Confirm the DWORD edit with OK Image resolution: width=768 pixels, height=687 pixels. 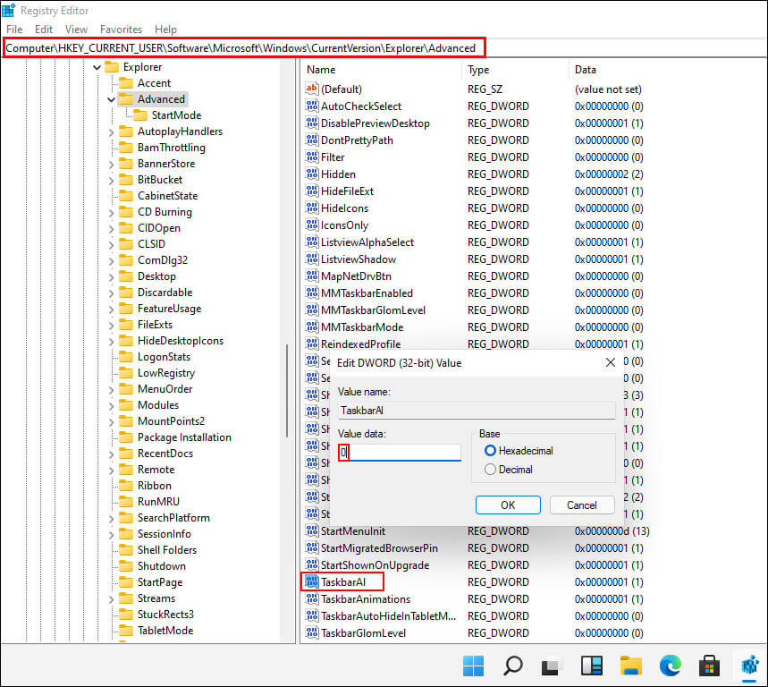click(508, 505)
